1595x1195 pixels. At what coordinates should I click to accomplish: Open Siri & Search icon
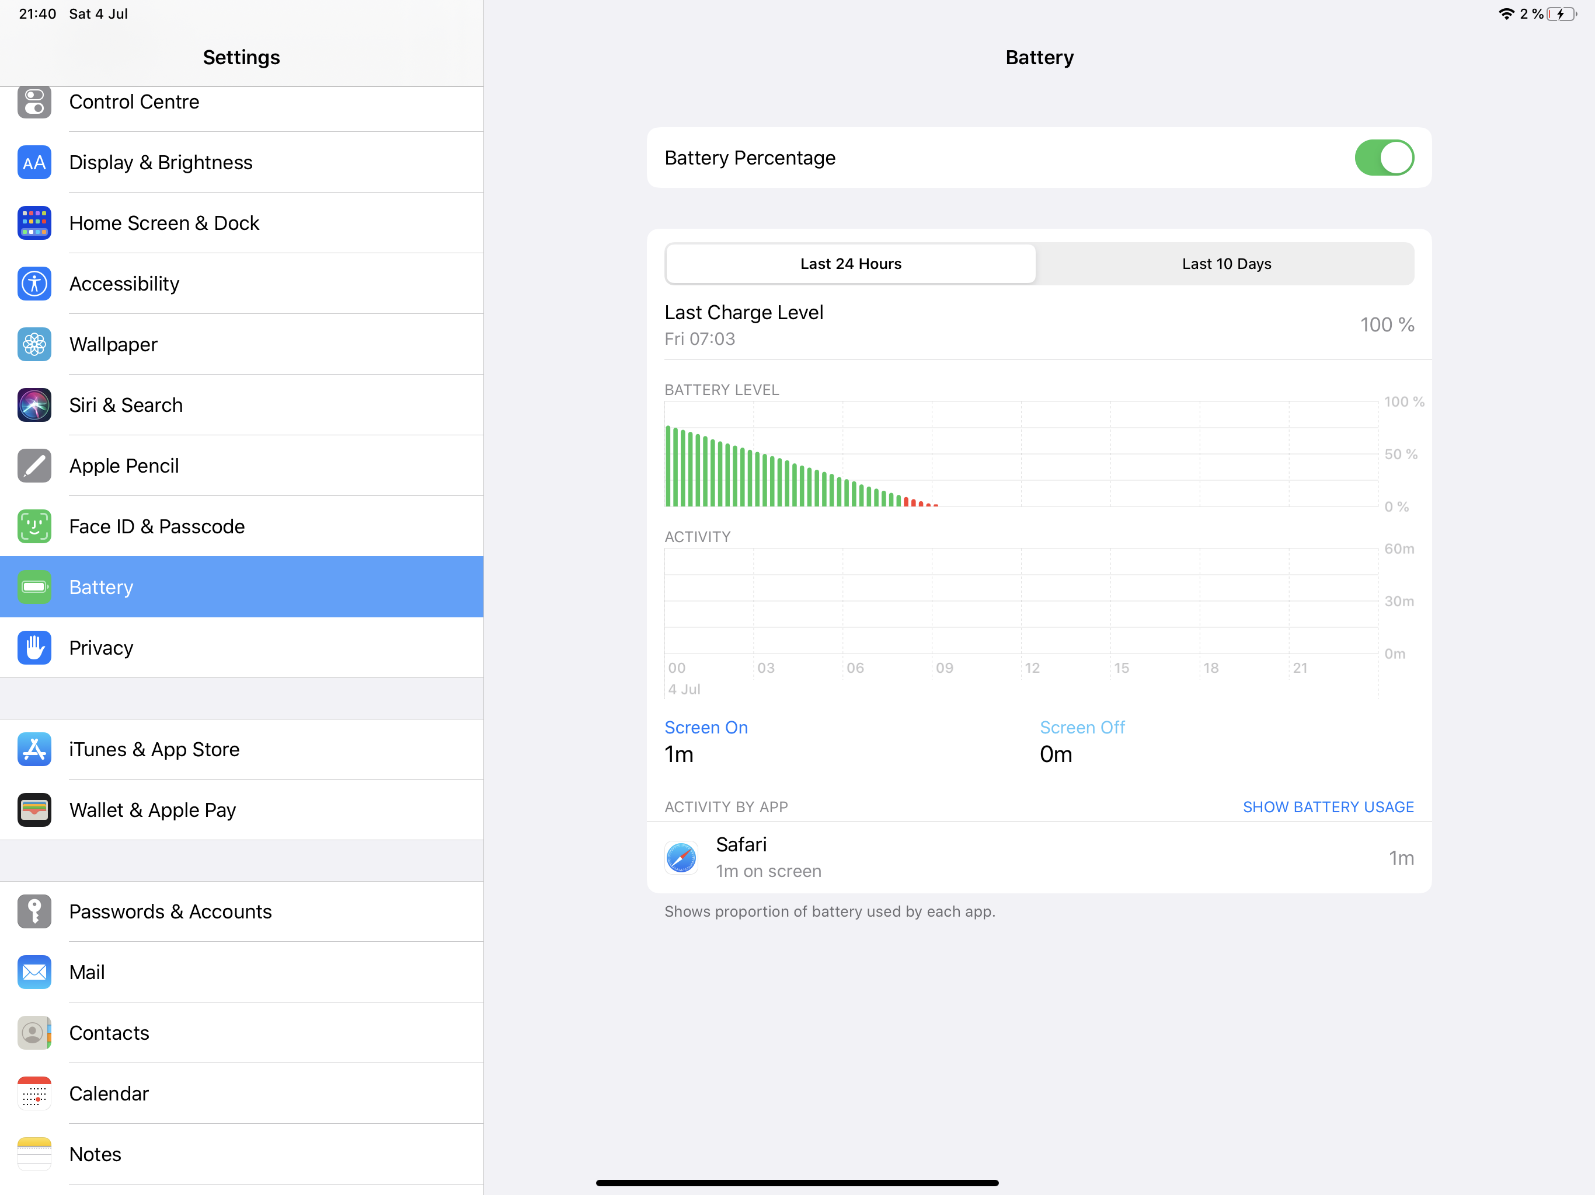coord(34,405)
